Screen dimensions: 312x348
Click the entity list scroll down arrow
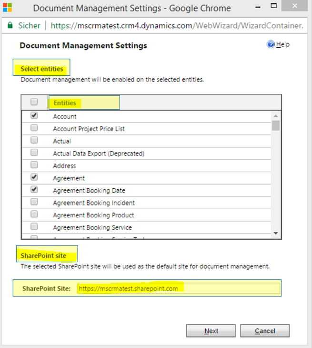point(276,233)
